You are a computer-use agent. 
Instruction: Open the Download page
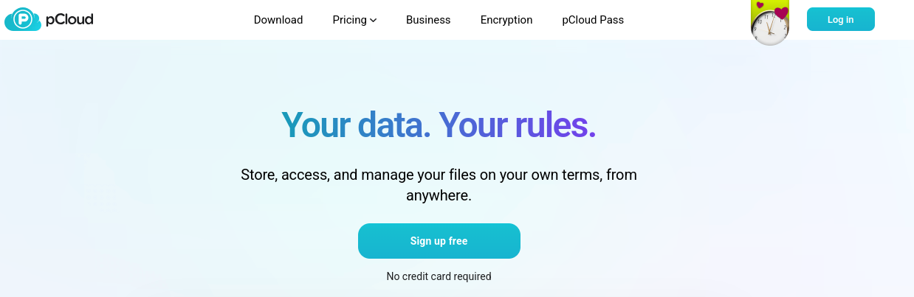tap(278, 20)
